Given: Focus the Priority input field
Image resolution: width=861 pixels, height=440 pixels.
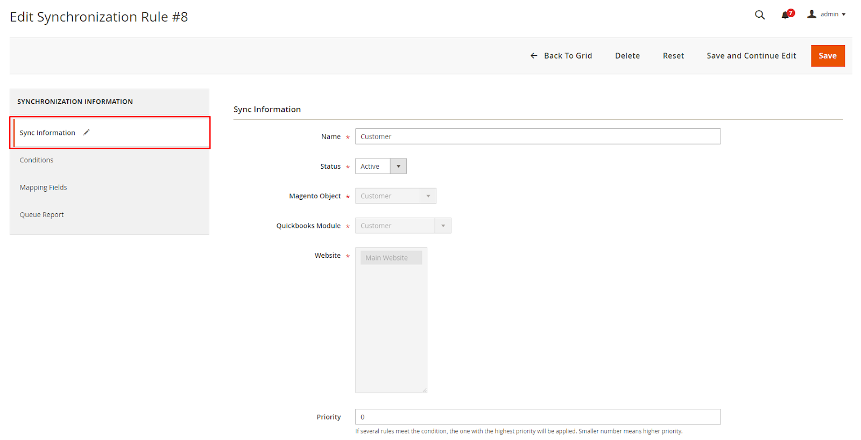Looking at the screenshot, I should [537, 417].
